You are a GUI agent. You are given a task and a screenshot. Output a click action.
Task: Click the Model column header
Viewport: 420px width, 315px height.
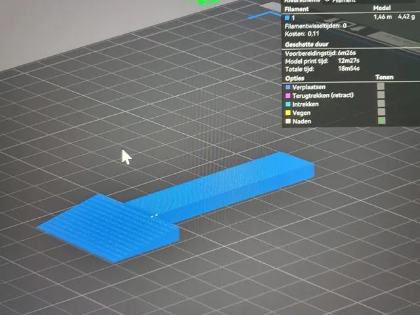point(382,8)
